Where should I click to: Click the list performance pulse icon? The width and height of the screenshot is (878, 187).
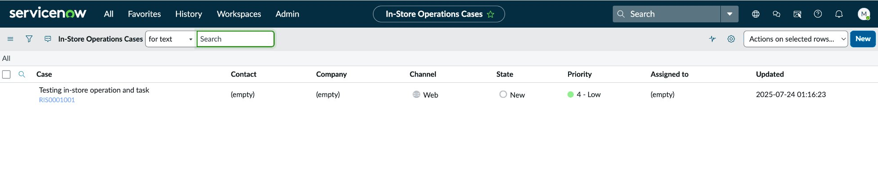pyautogui.click(x=712, y=39)
